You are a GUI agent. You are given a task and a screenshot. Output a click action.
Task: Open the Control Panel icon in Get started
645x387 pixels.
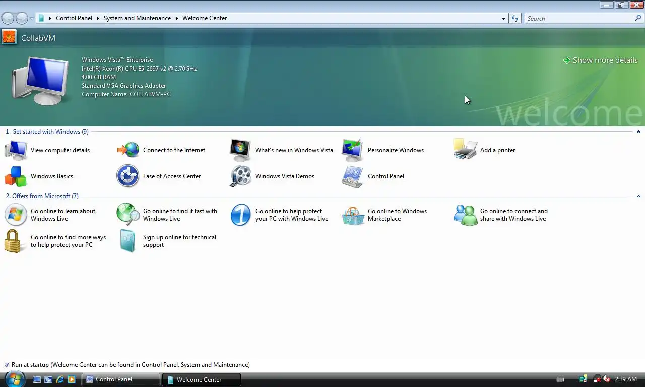click(352, 176)
